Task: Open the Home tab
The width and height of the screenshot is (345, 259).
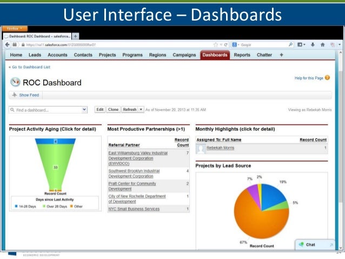Action: 16,55
